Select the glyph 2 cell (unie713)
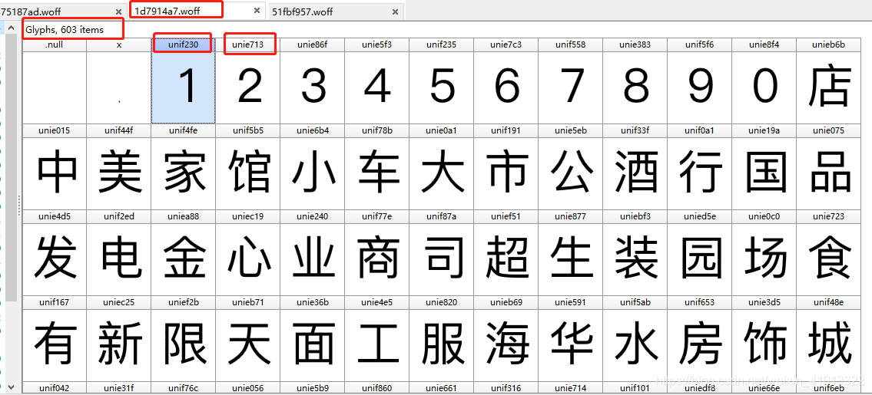This screenshot has width=872, height=395. 247,81
